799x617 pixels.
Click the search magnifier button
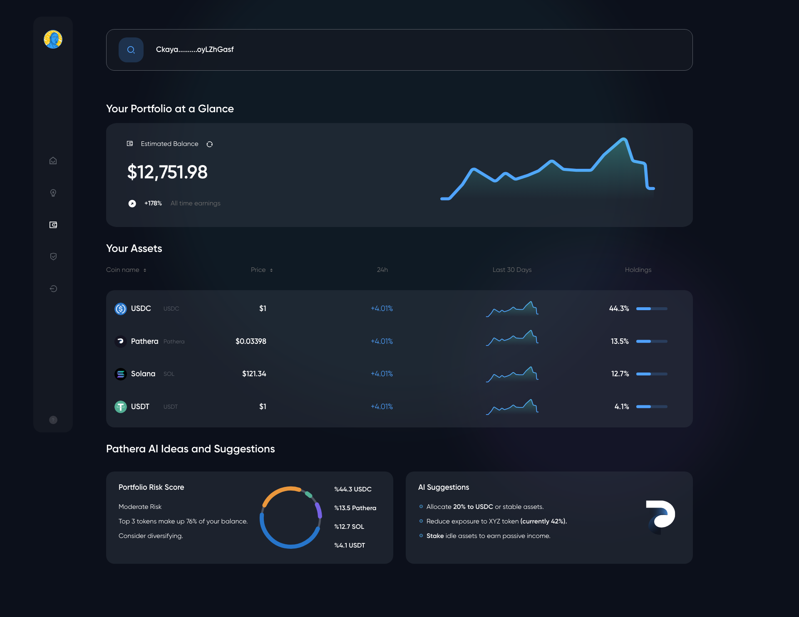point(131,50)
